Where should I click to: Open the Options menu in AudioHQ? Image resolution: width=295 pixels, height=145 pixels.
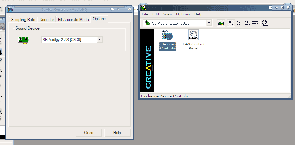[x=183, y=14]
